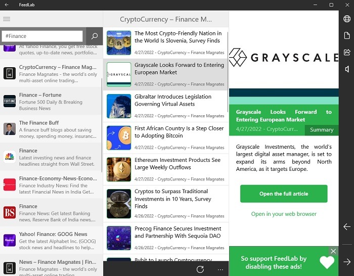Click the app back arrow in title bar
The width and height of the screenshot is (354, 276).
coord(6,5)
